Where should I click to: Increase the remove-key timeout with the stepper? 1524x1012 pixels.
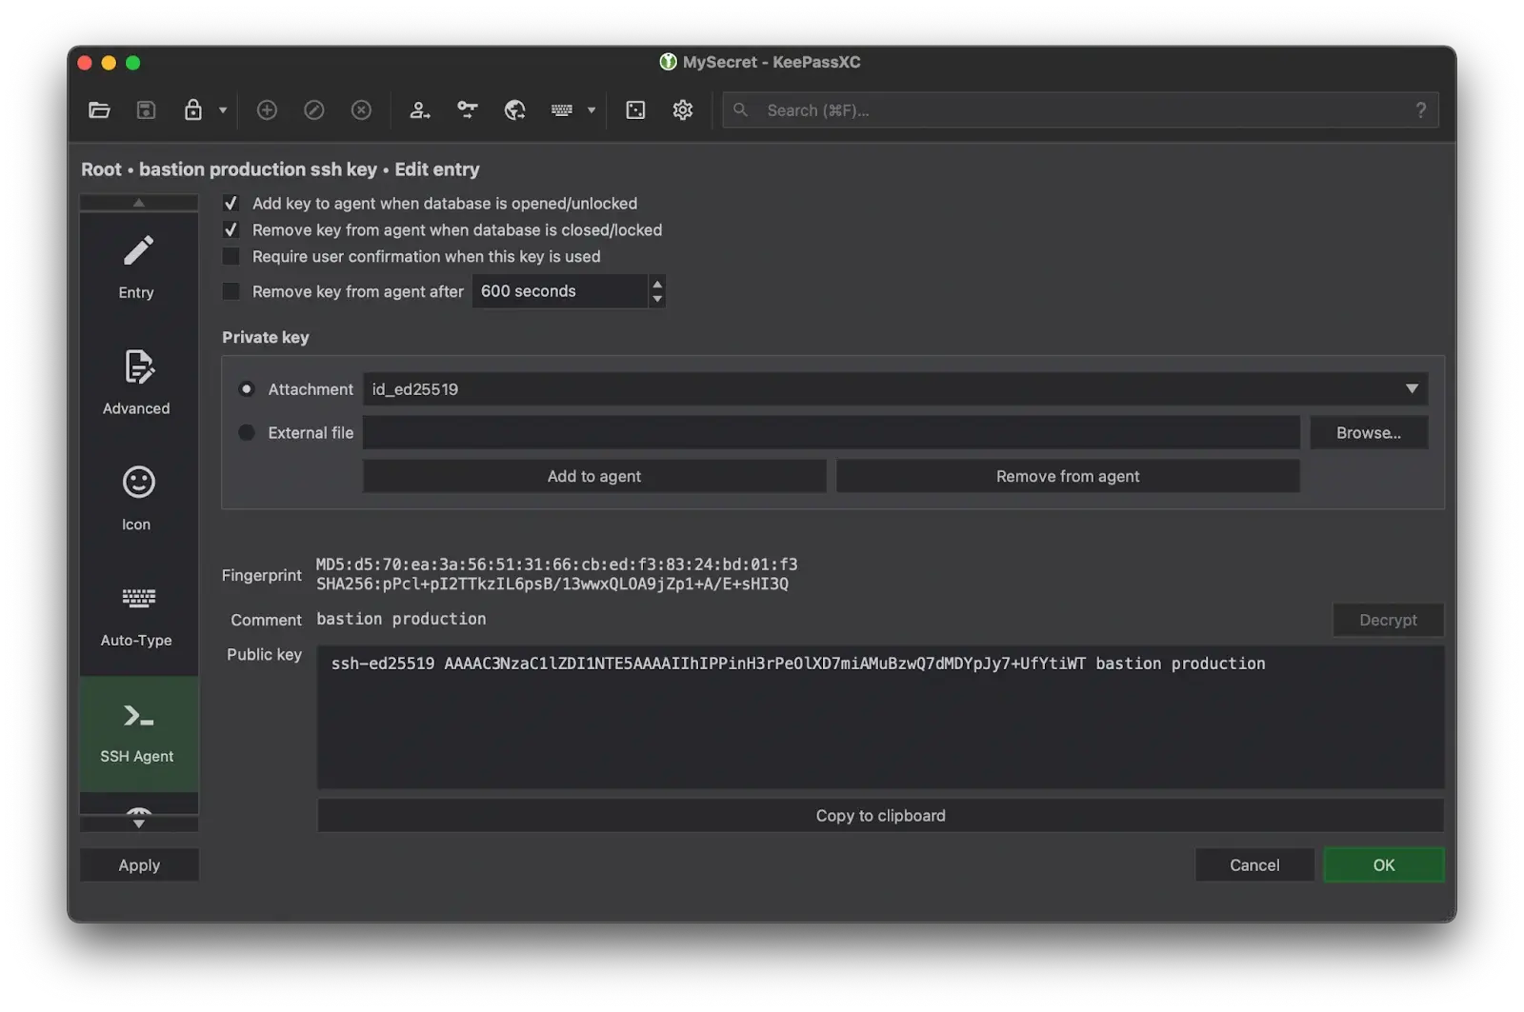[x=656, y=285]
